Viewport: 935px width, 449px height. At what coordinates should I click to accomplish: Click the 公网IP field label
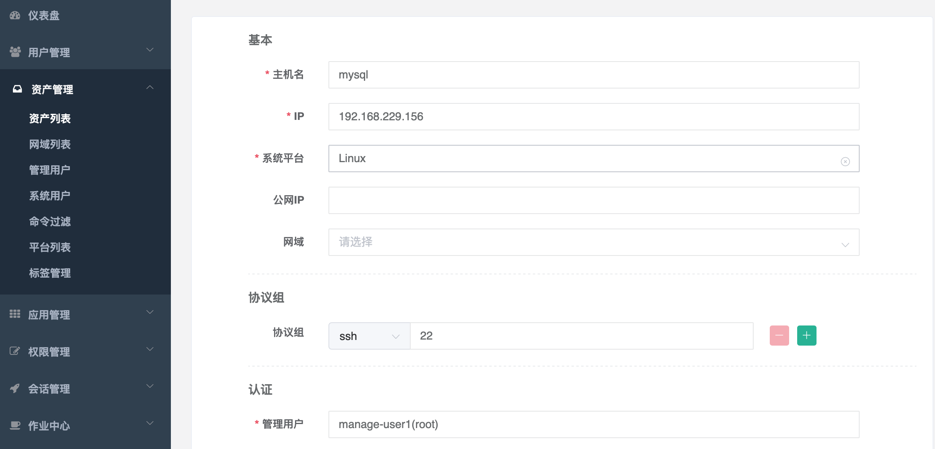coord(289,200)
